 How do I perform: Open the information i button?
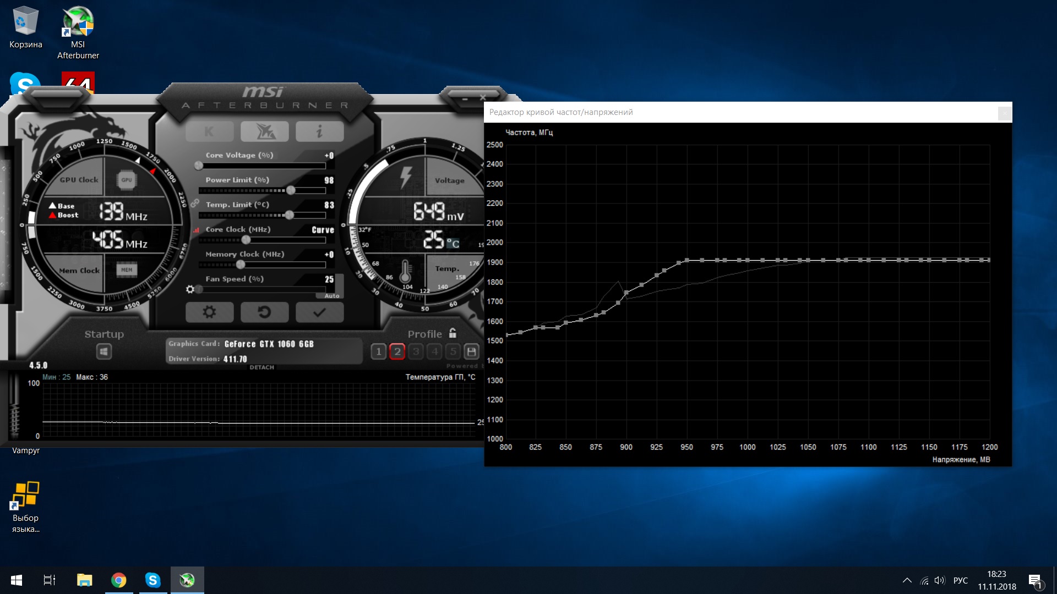319,131
